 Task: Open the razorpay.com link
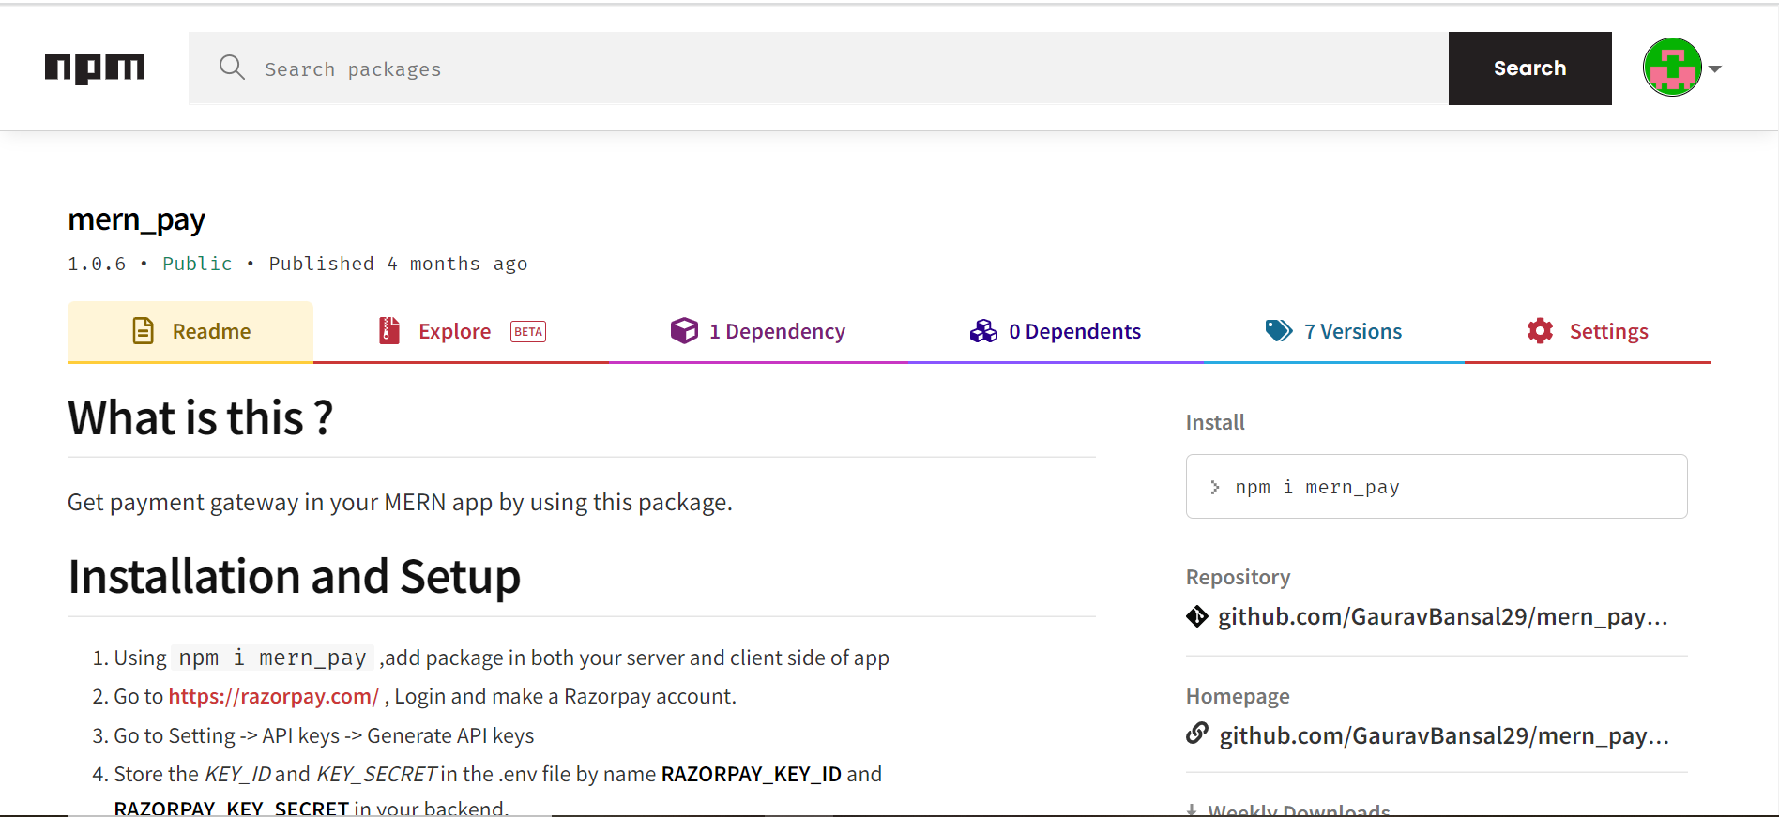tap(274, 696)
